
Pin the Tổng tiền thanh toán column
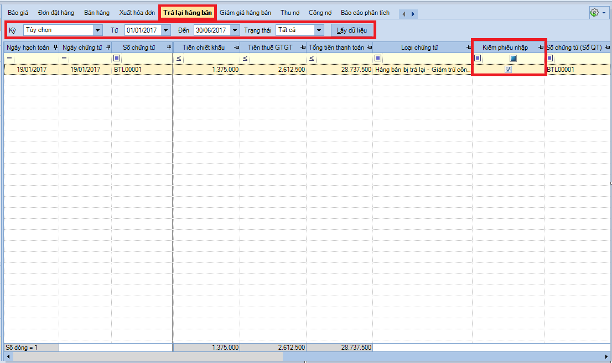pyautogui.click(x=369, y=48)
